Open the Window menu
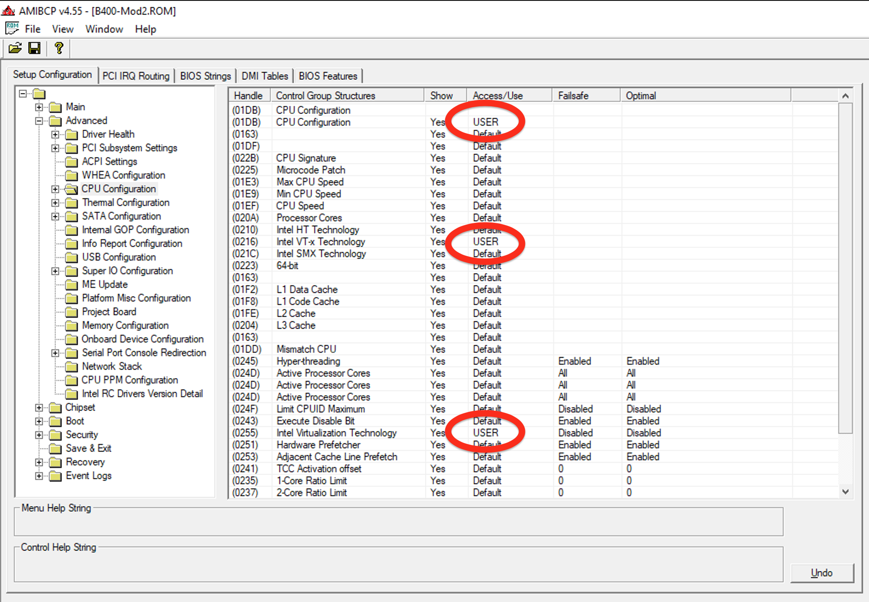This screenshot has height=602, width=869. [104, 29]
